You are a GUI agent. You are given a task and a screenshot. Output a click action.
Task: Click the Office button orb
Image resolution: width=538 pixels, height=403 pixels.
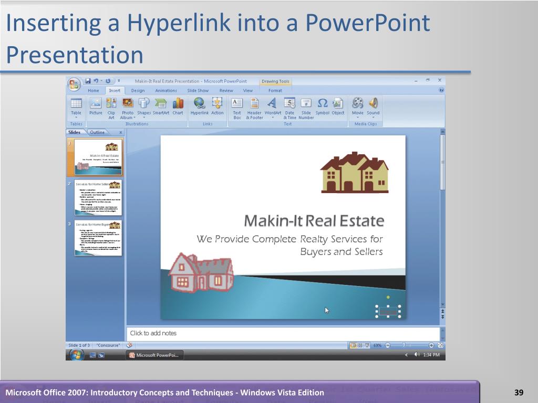(74, 84)
